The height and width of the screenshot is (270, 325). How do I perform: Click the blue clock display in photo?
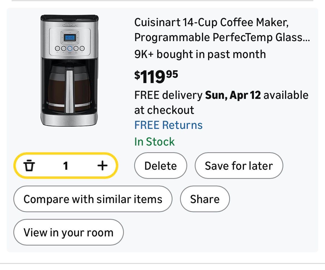(69, 37)
